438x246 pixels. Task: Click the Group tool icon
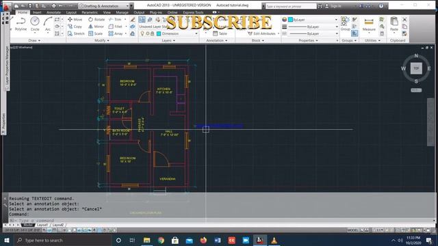click(x=345, y=23)
